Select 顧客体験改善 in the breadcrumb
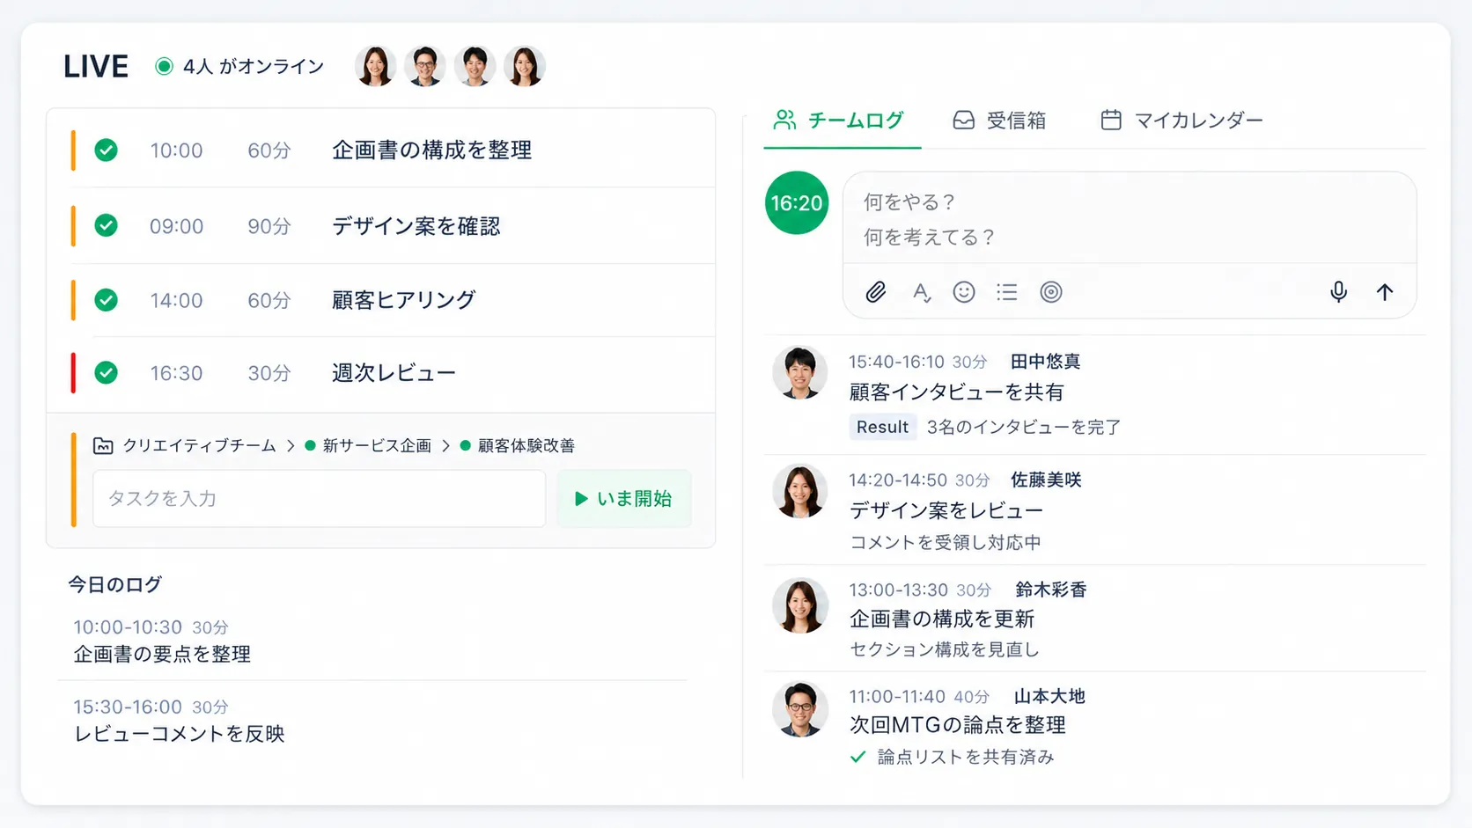 (526, 446)
